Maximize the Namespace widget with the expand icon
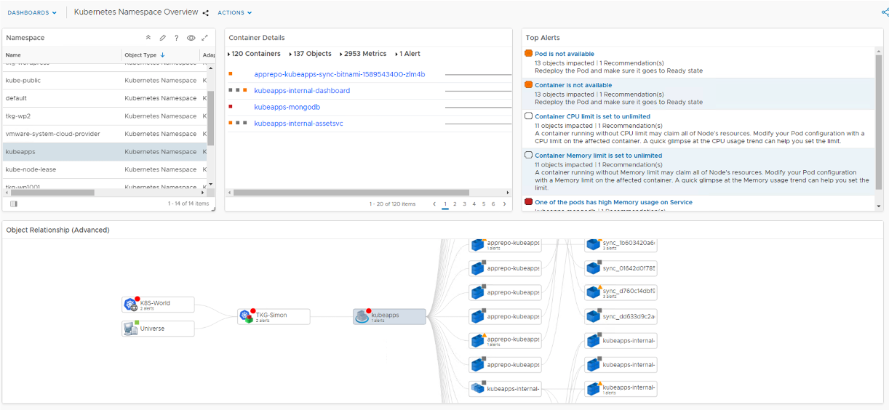889x410 pixels. click(x=204, y=38)
